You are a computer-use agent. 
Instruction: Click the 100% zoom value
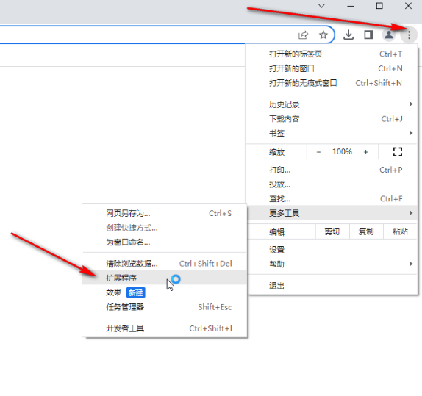coord(342,152)
